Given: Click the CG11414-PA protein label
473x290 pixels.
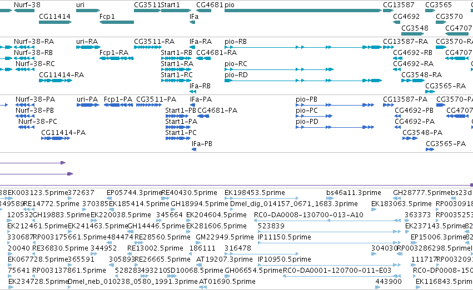Looking at the screenshot, I should [x=63, y=133].
